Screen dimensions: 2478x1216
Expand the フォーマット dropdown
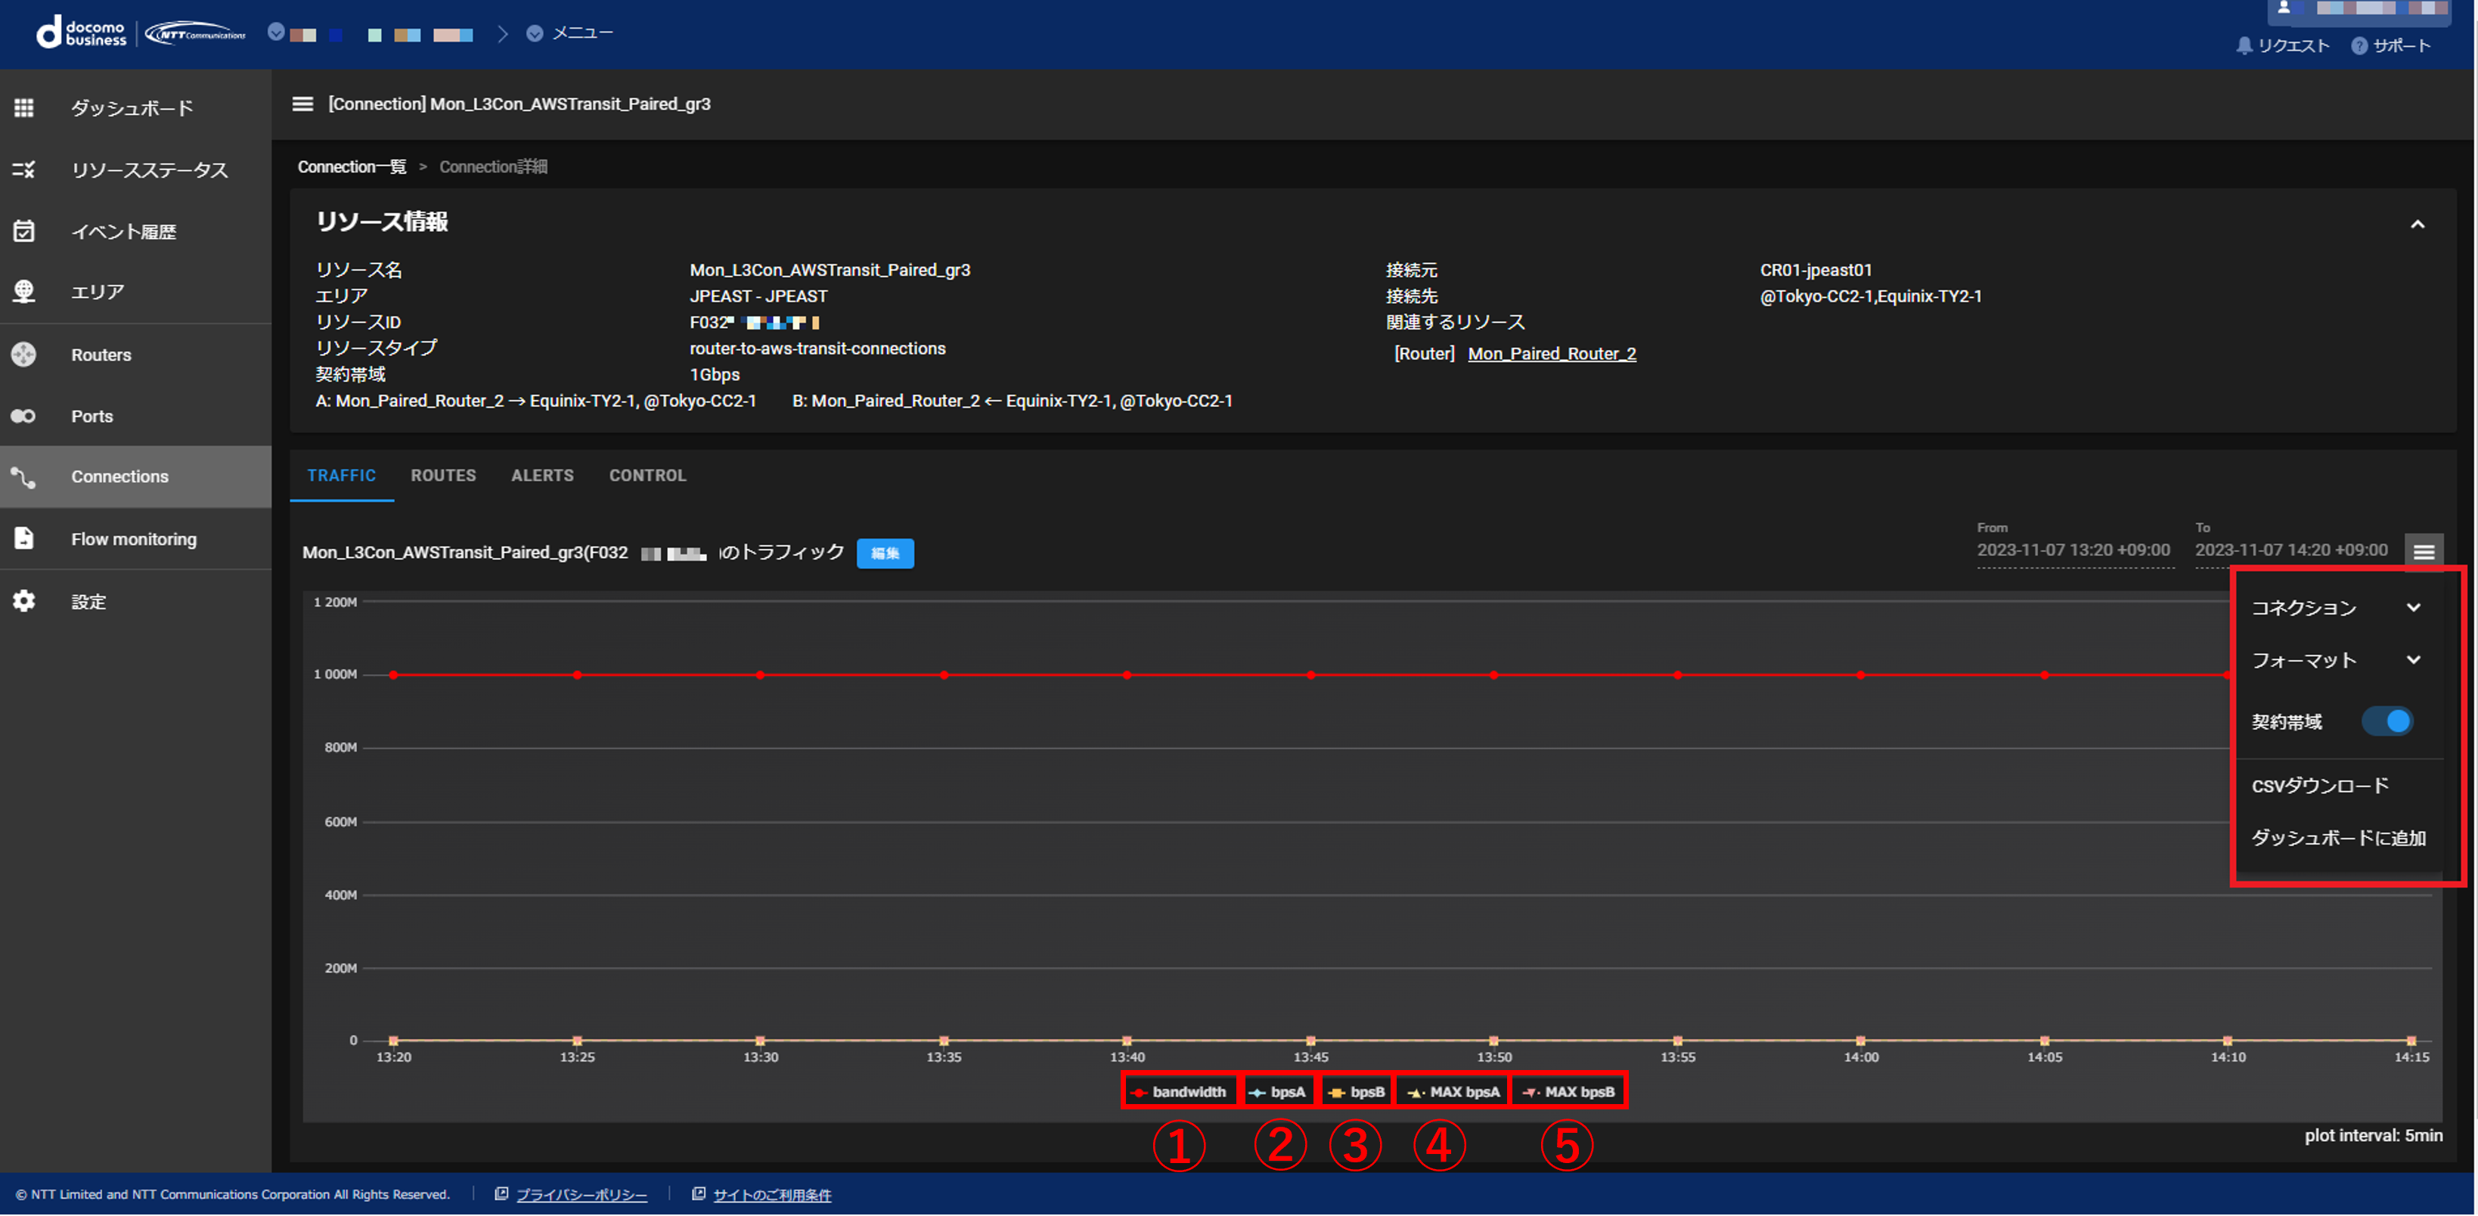pos(2336,660)
